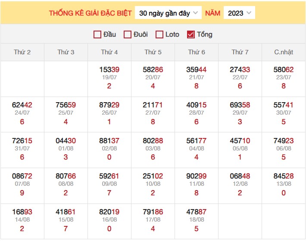Select the 01/08 result 04430

pos(66,141)
